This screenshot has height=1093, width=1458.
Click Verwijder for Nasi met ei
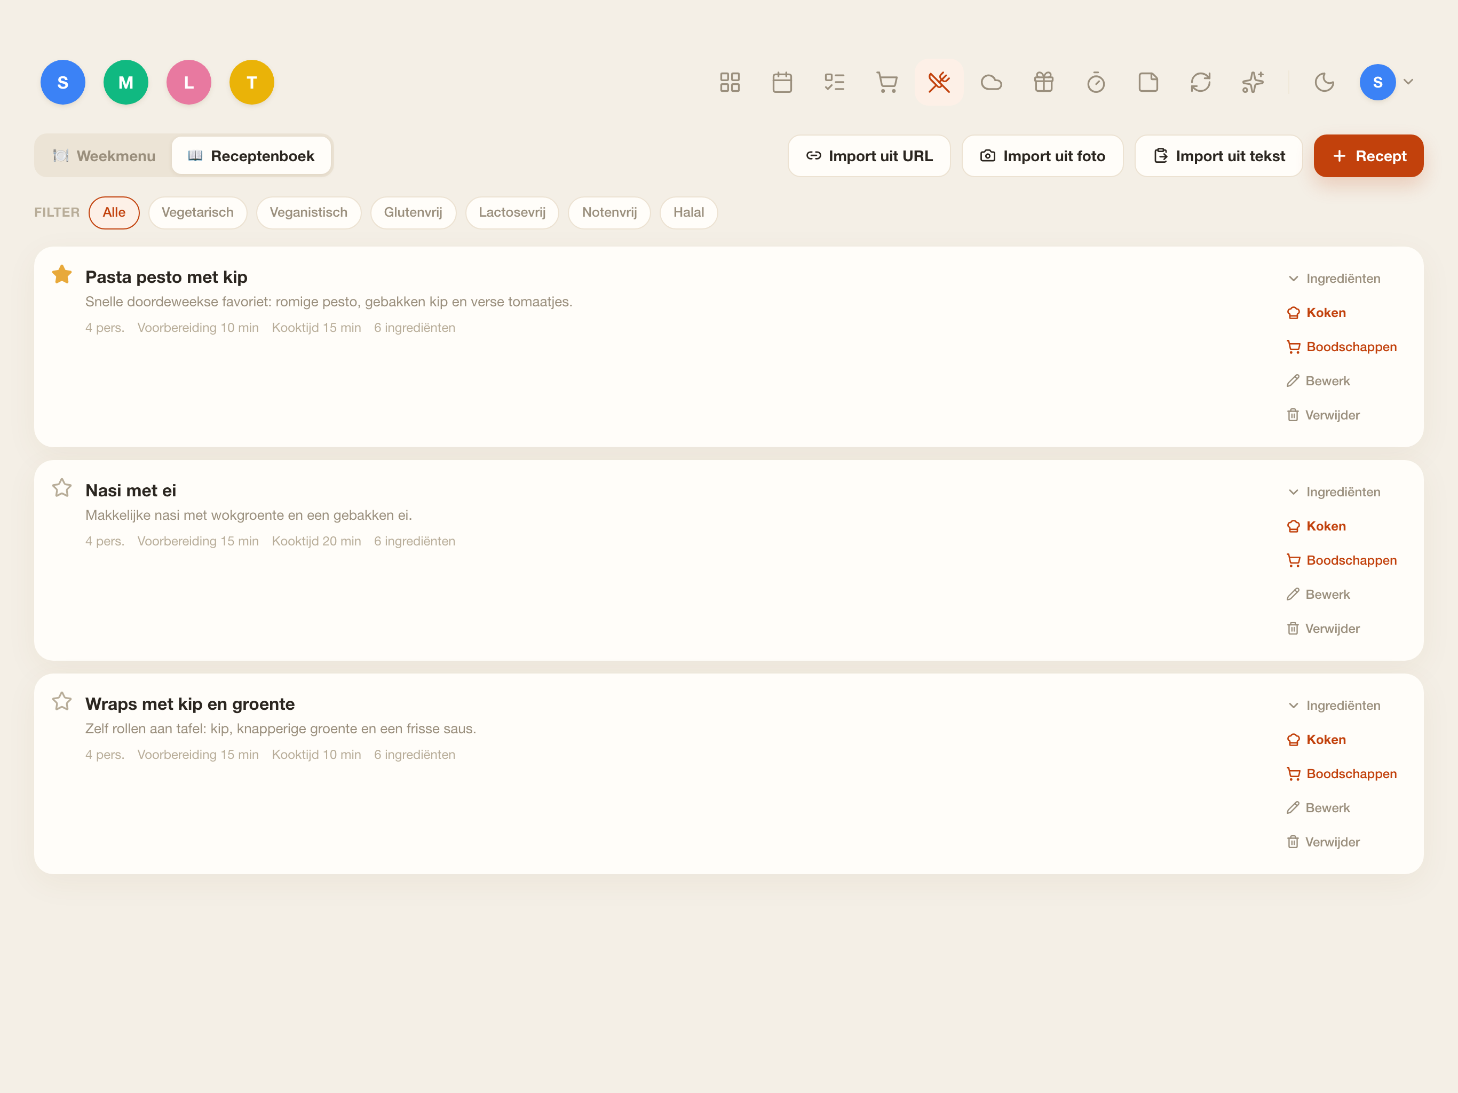coord(1323,629)
